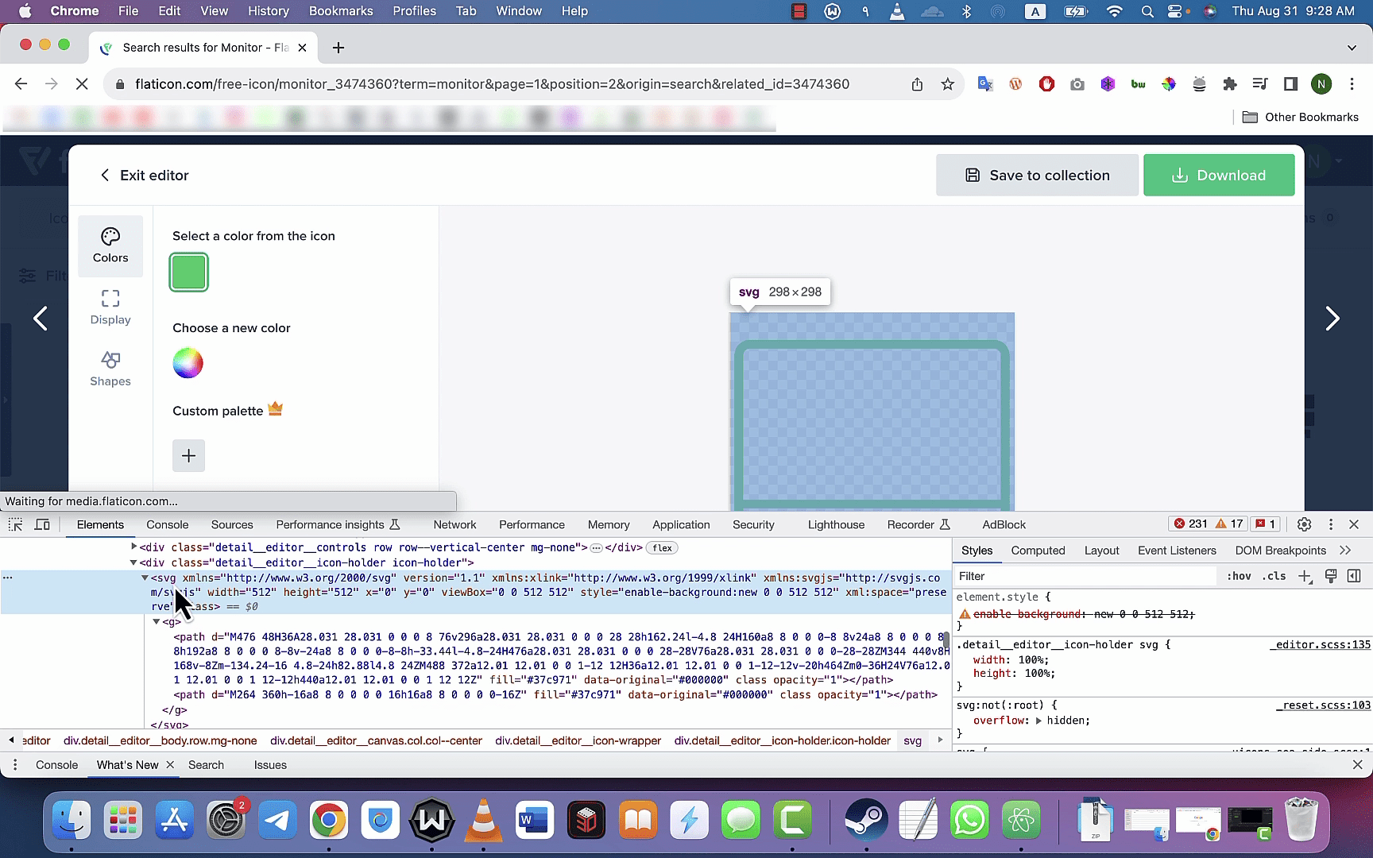The height and width of the screenshot is (858, 1373).
Task: Open the Network DevTools tab
Action: click(454, 524)
